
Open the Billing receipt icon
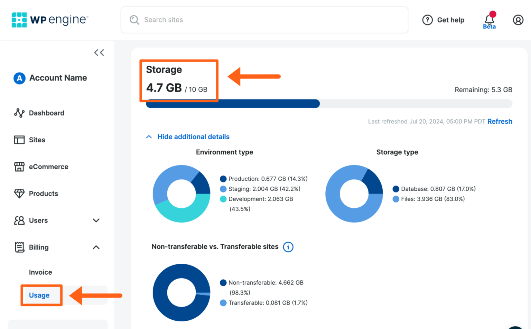click(x=19, y=247)
